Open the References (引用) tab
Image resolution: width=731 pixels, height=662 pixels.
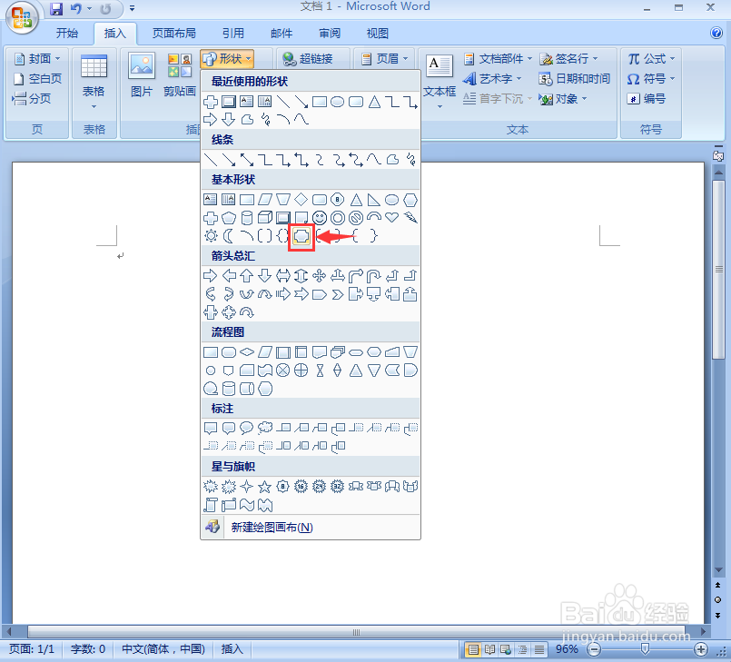(x=232, y=33)
